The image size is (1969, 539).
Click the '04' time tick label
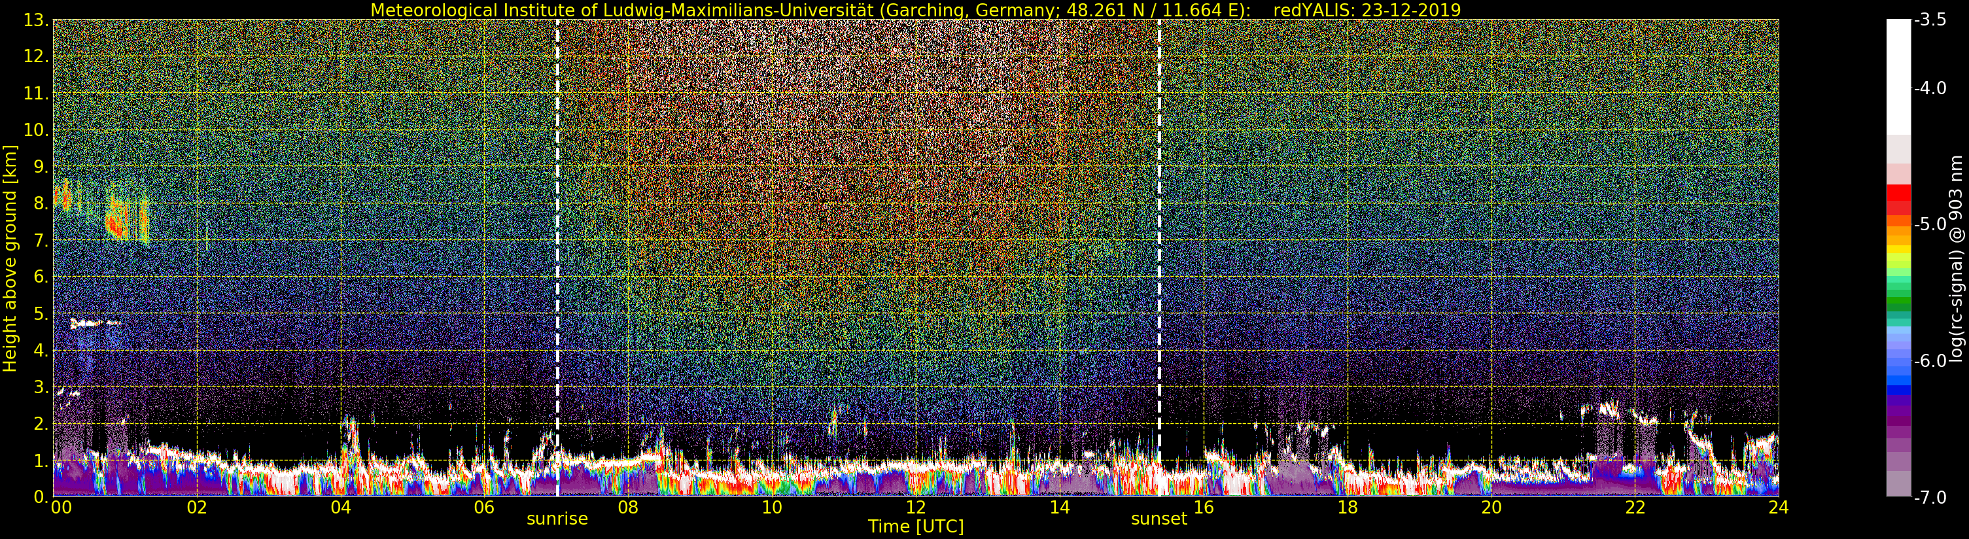click(340, 508)
